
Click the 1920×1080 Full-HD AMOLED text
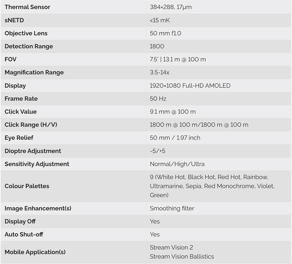tap(190, 86)
